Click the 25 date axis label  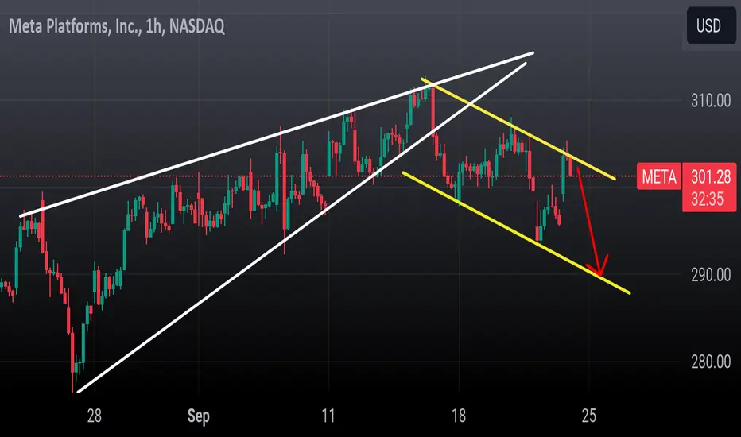(x=589, y=416)
